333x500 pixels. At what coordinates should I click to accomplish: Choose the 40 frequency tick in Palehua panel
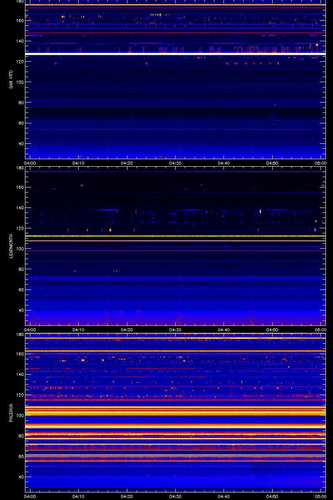(x=22, y=477)
